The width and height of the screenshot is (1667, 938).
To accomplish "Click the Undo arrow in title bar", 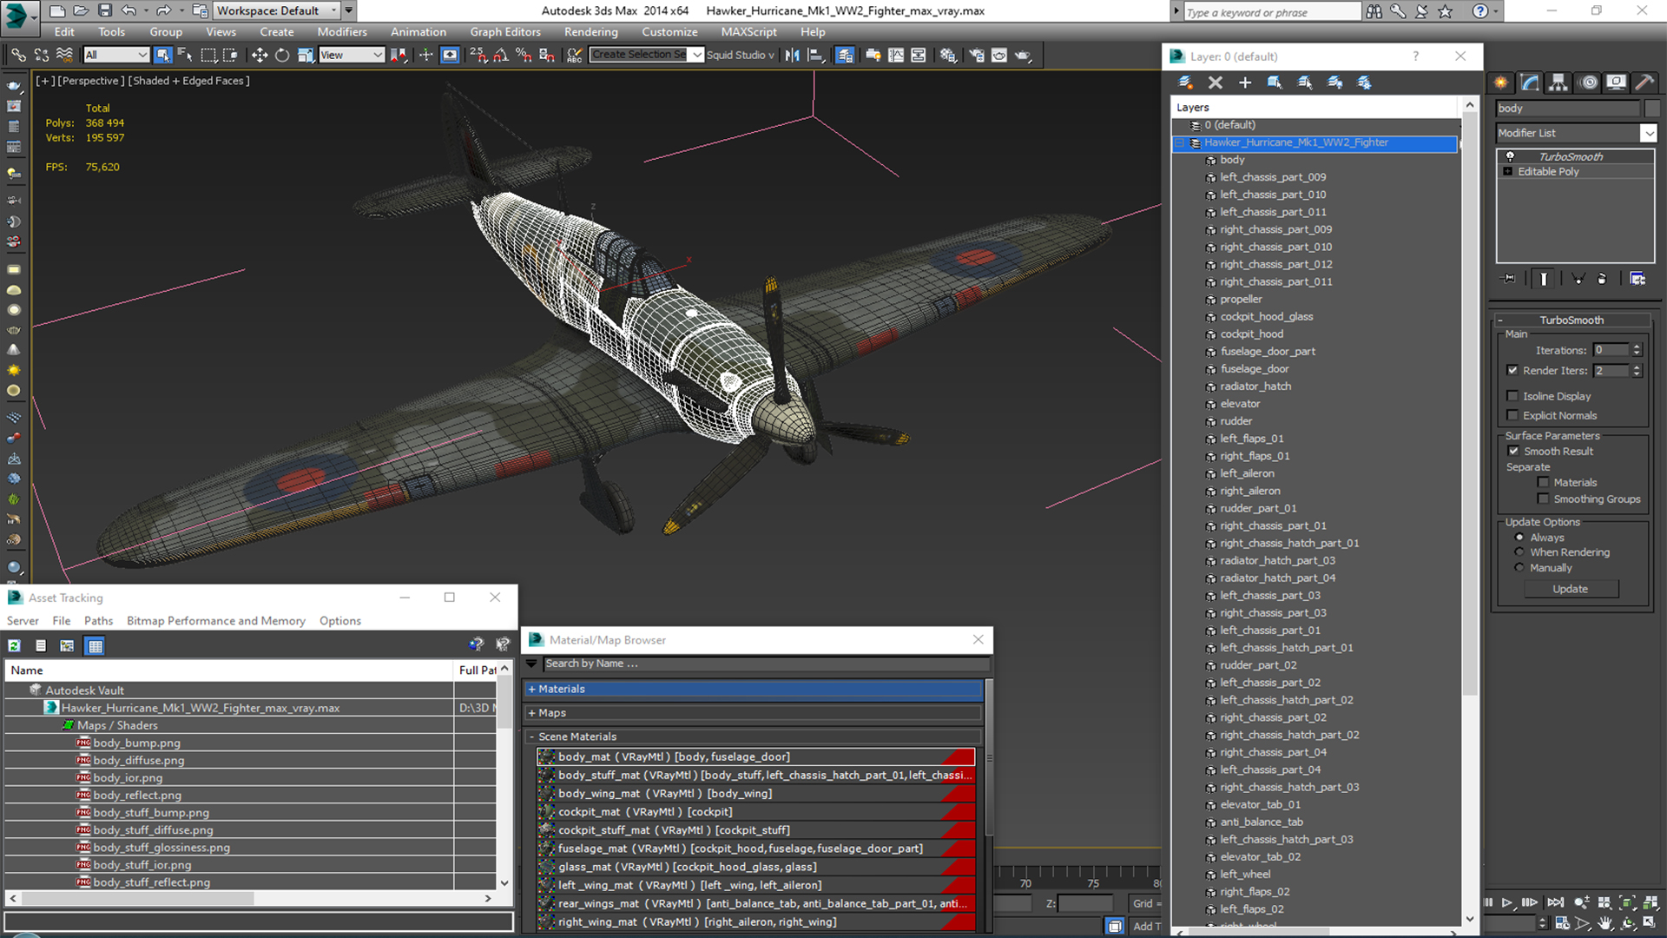I will (x=128, y=10).
